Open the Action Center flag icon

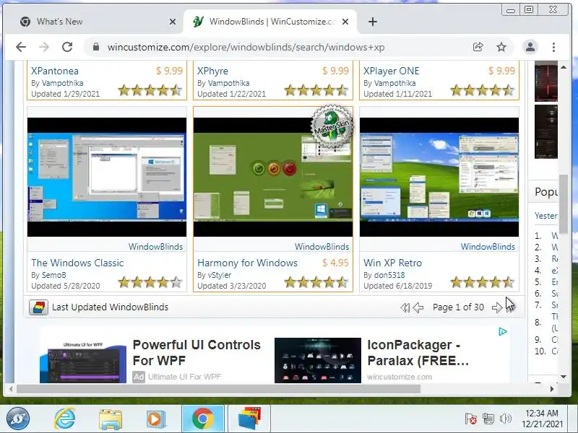tap(471, 419)
